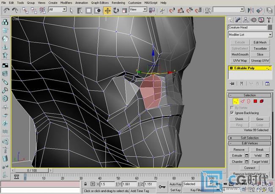Select Edge sub-object level icon
This screenshot has width=275, height=194.
242,101
